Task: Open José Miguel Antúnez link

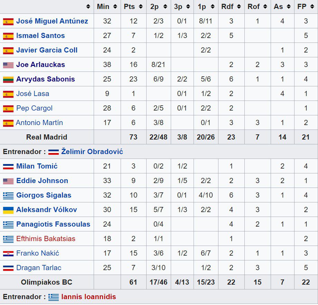Action: [x=52, y=21]
